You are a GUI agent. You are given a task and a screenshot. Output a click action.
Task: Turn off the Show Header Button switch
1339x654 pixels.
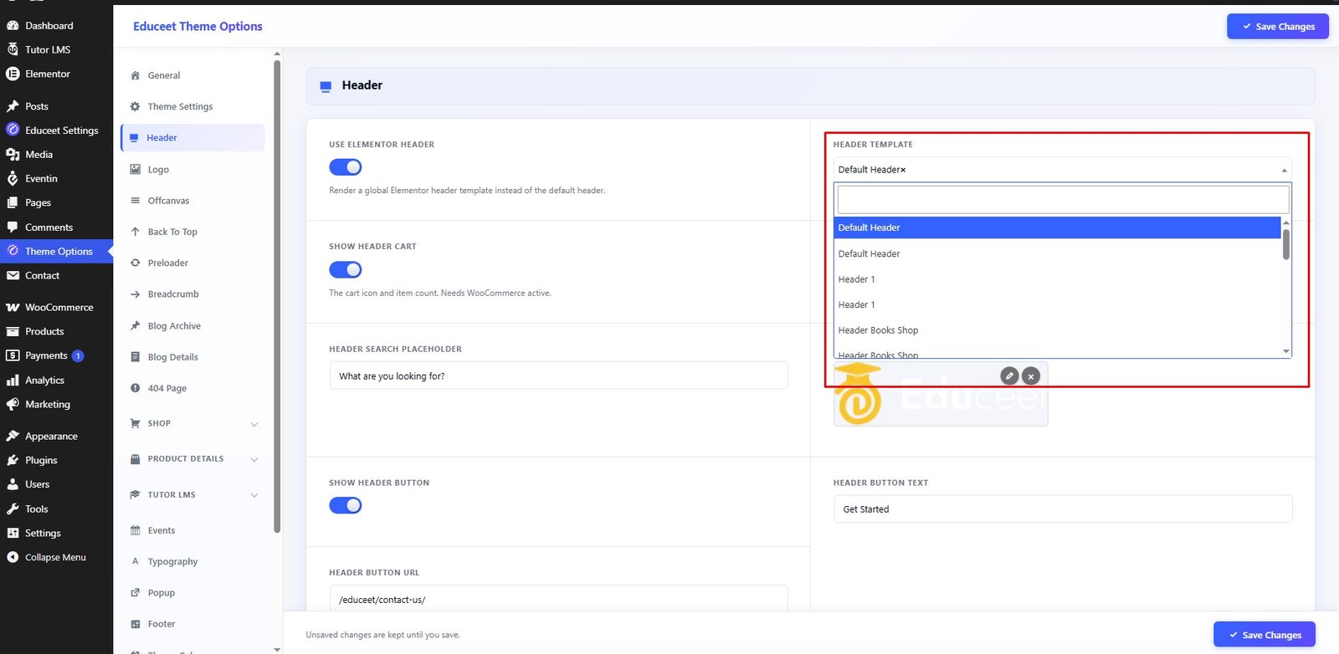click(x=346, y=505)
